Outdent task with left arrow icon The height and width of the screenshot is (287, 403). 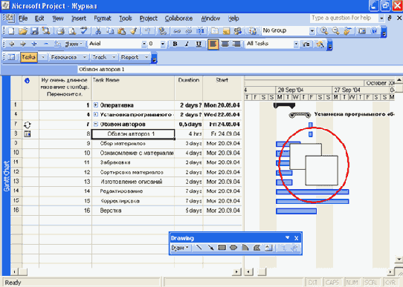[x=12, y=44]
